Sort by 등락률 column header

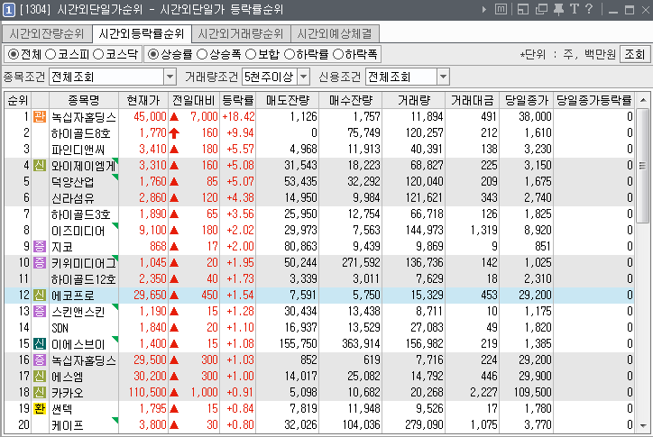(x=238, y=100)
